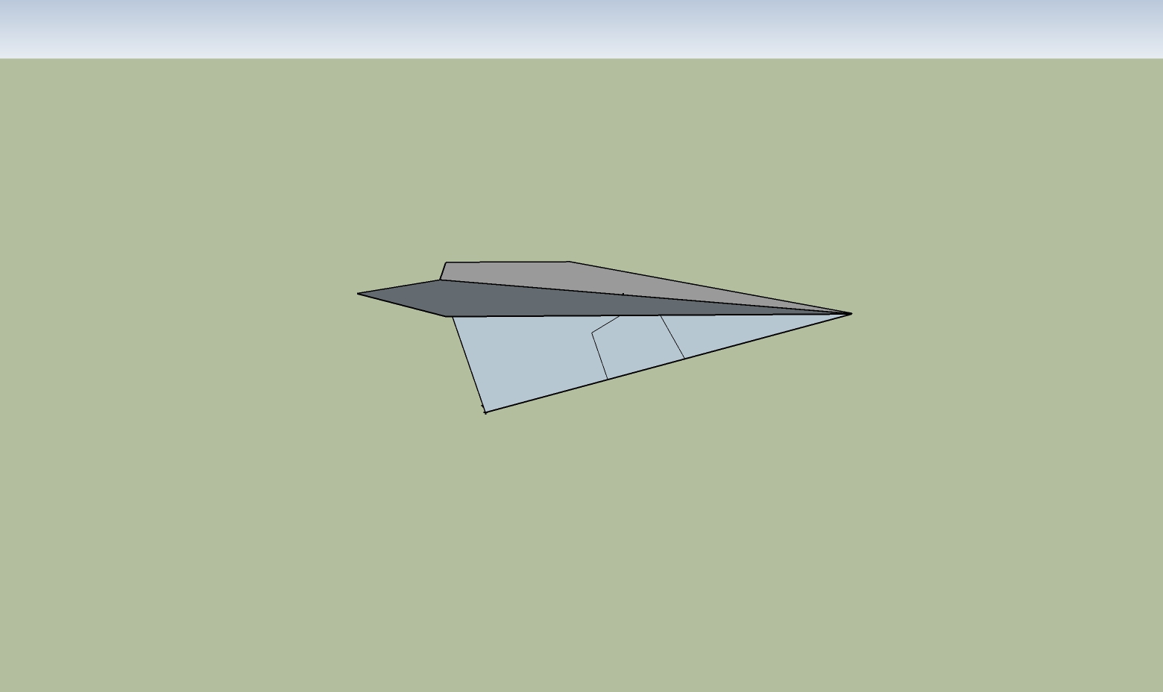
Task: Select the bottom corner of the blue face
Action: click(485, 412)
